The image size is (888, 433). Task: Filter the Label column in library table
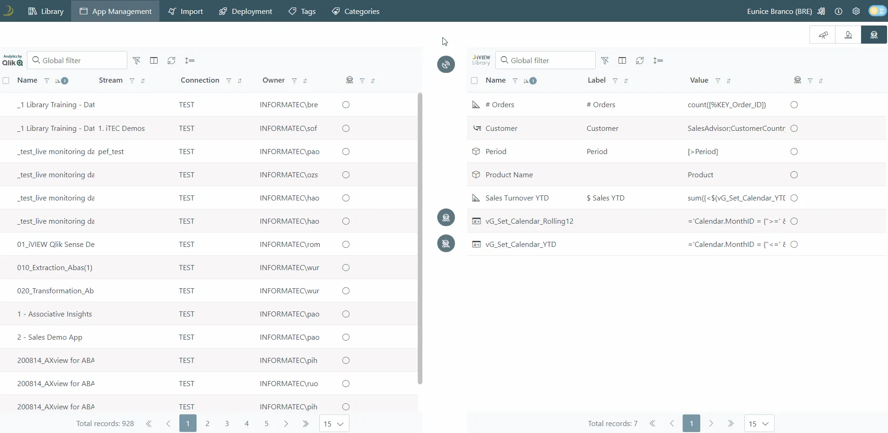click(x=615, y=81)
